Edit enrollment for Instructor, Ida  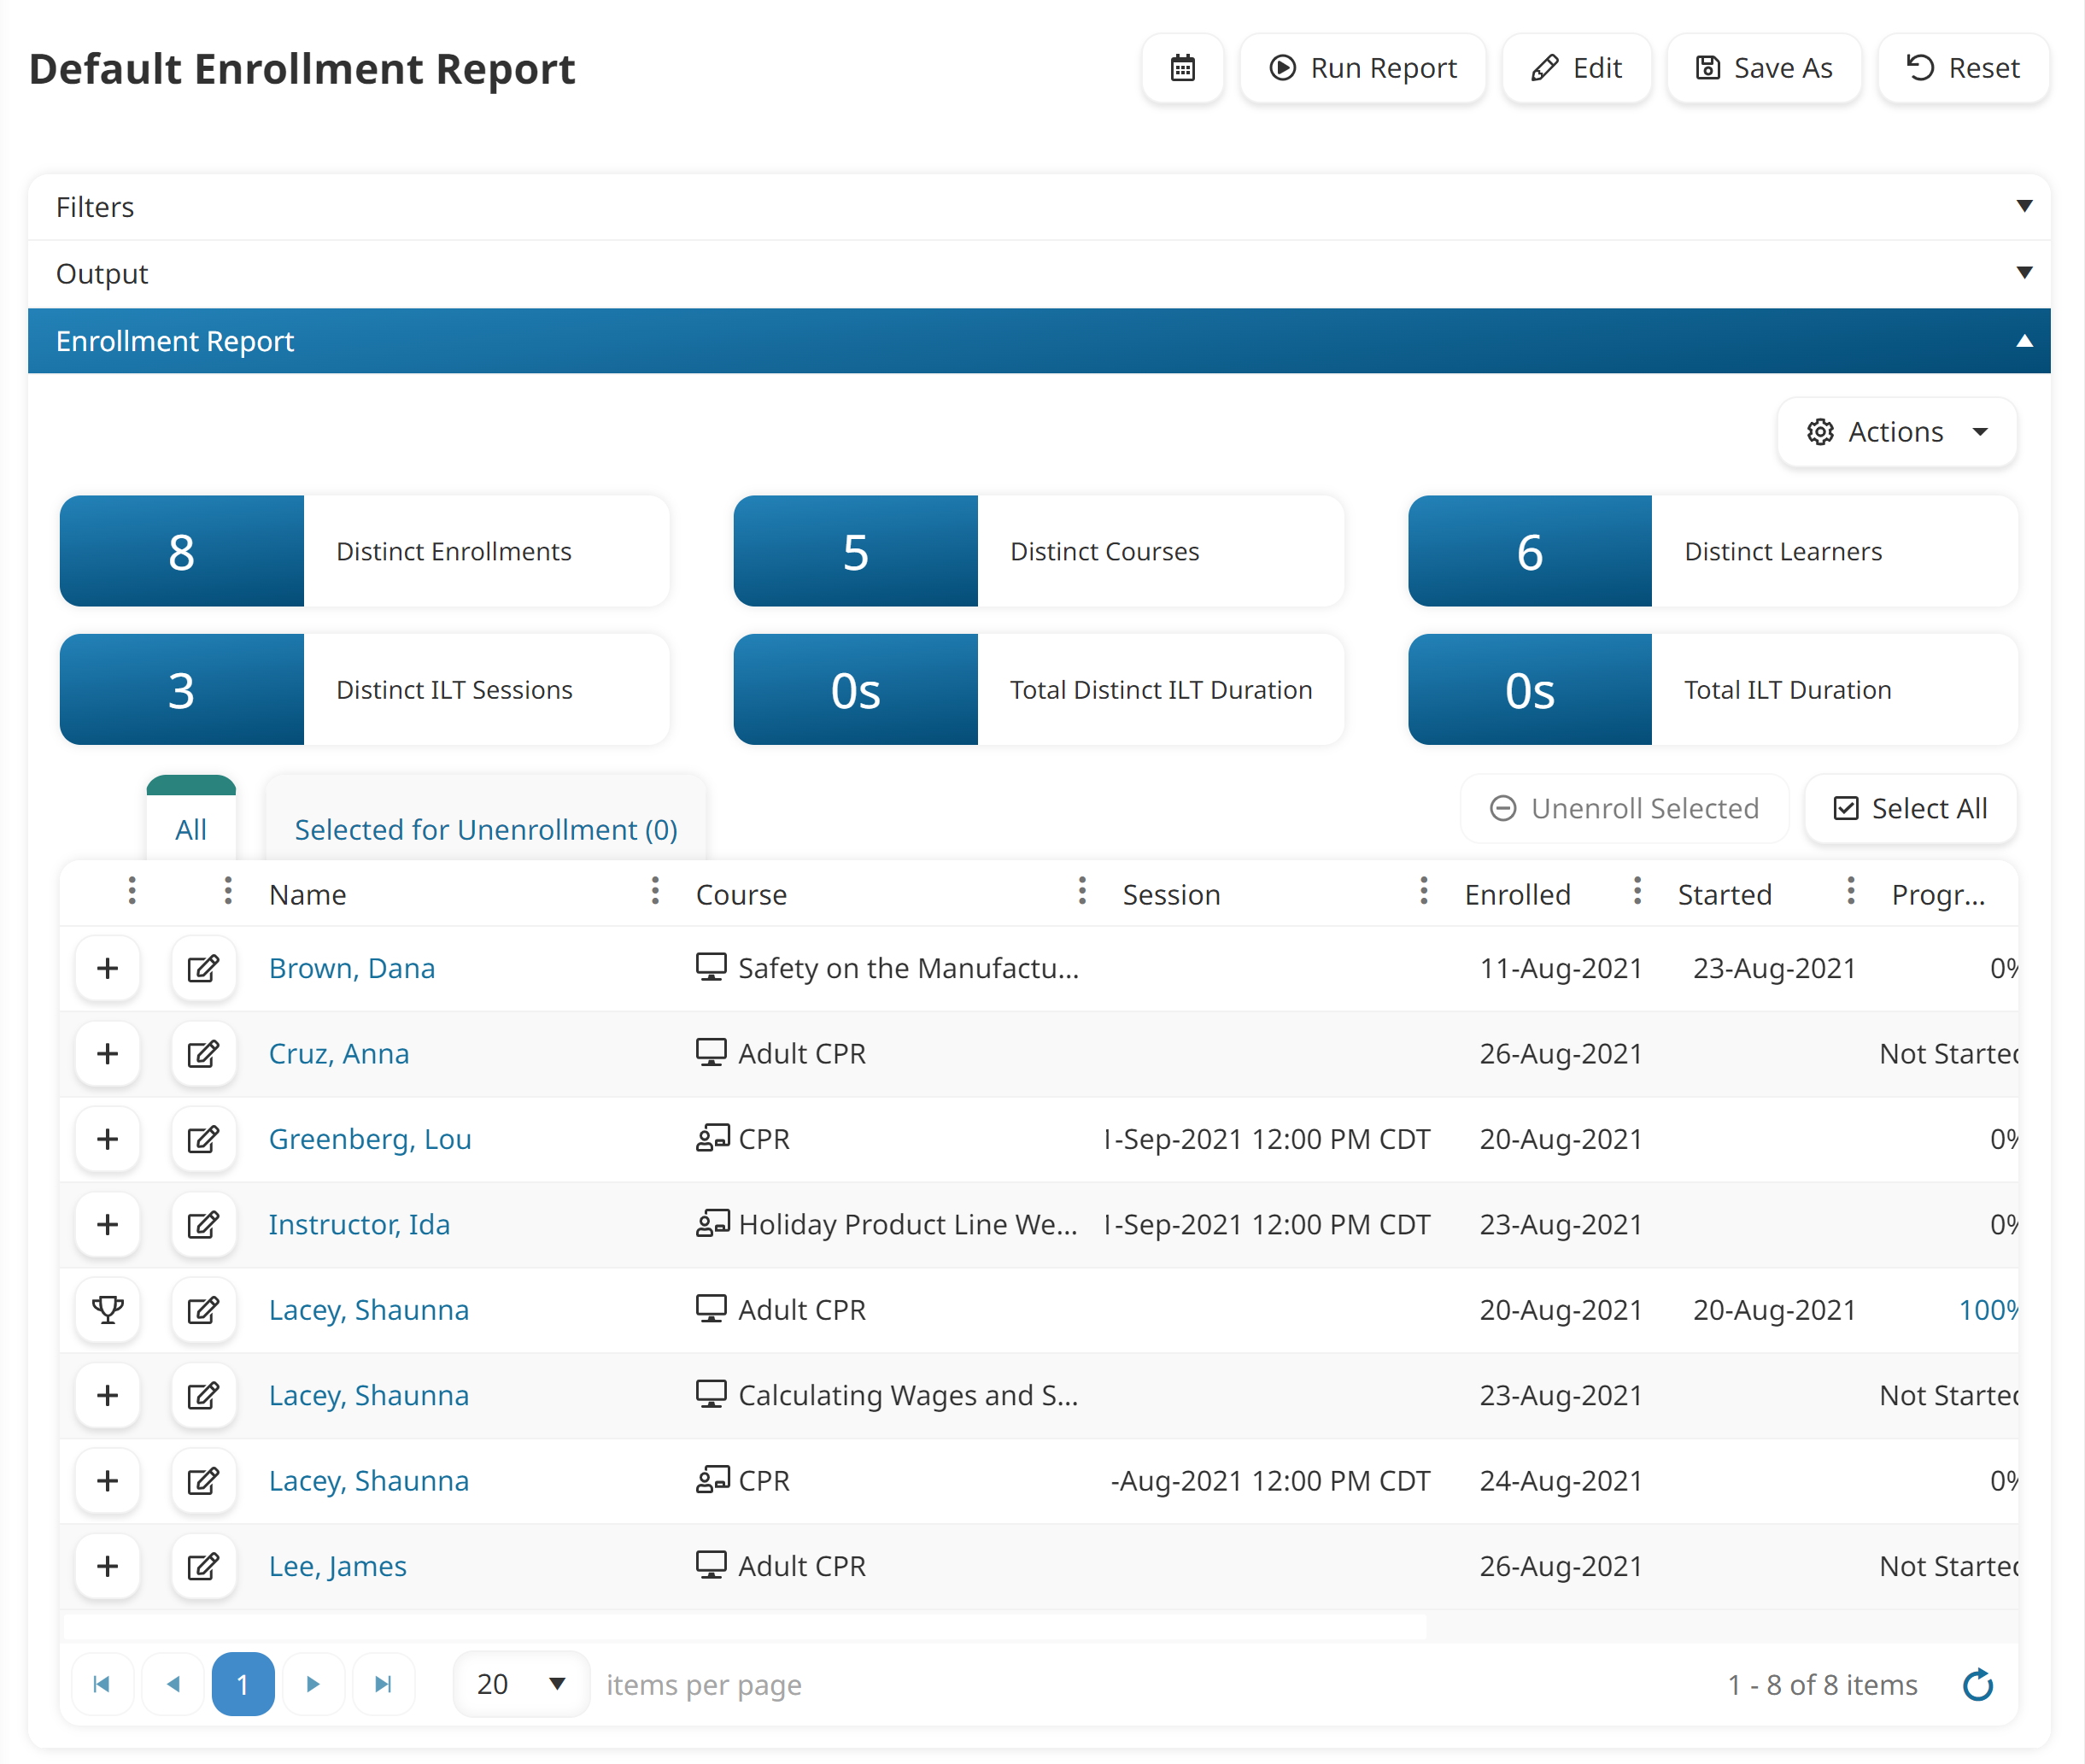203,1225
